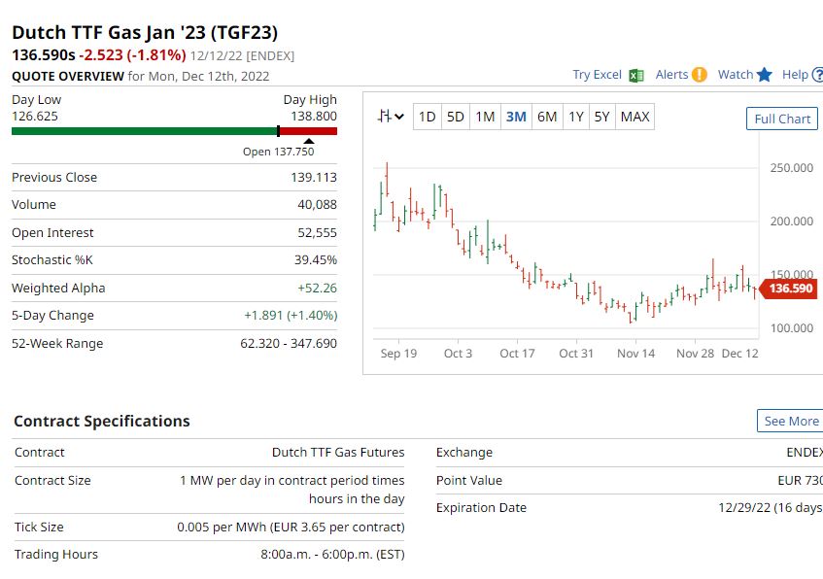Select the 1M time range
Image resolution: width=823 pixels, height=579 pixels.
[x=485, y=118]
